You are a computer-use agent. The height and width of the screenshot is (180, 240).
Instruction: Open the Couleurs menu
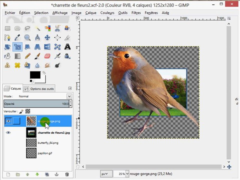(x=107, y=13)
